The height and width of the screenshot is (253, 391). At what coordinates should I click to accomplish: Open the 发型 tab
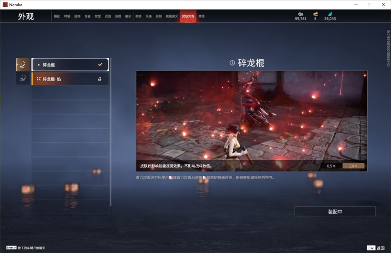point(98,16)
